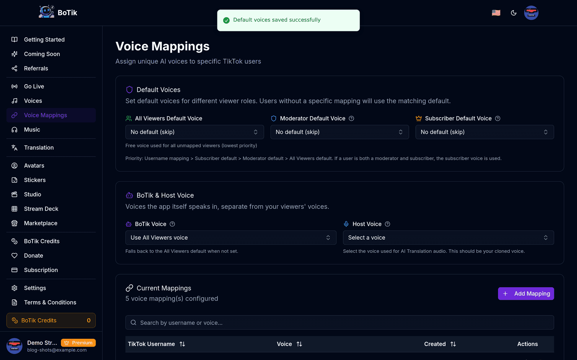Open BoTik Credits sidebar link
This screenshot has height=360, width=577.
(51, 241)
